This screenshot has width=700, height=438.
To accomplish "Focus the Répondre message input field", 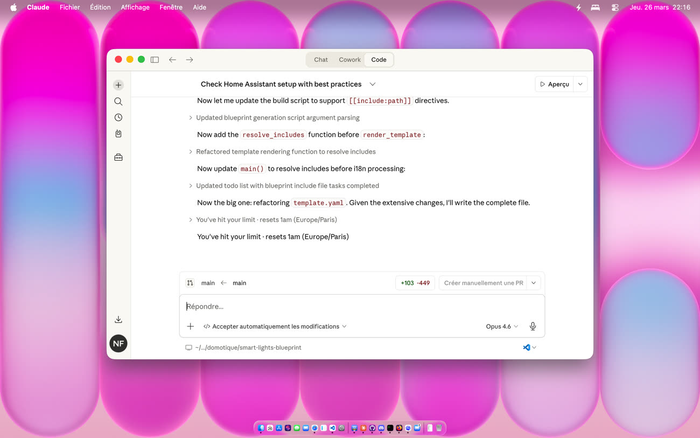I will pos(361,307).
